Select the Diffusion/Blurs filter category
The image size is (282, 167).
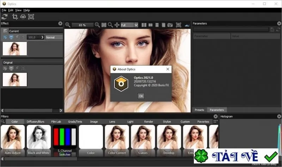[x=36, y=121]
